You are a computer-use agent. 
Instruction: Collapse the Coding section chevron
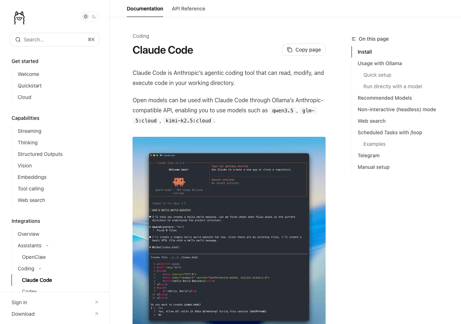40,269
